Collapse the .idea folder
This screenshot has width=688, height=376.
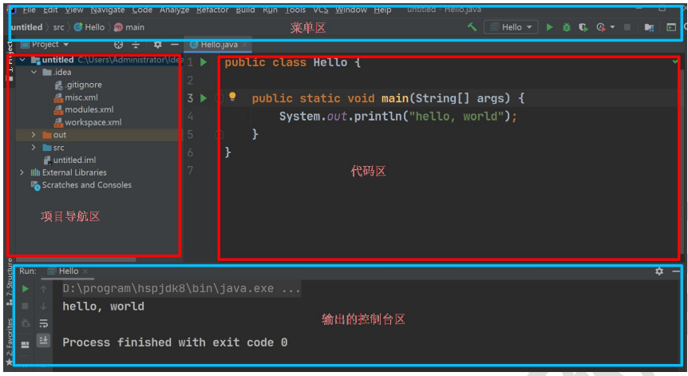[34, 72]
